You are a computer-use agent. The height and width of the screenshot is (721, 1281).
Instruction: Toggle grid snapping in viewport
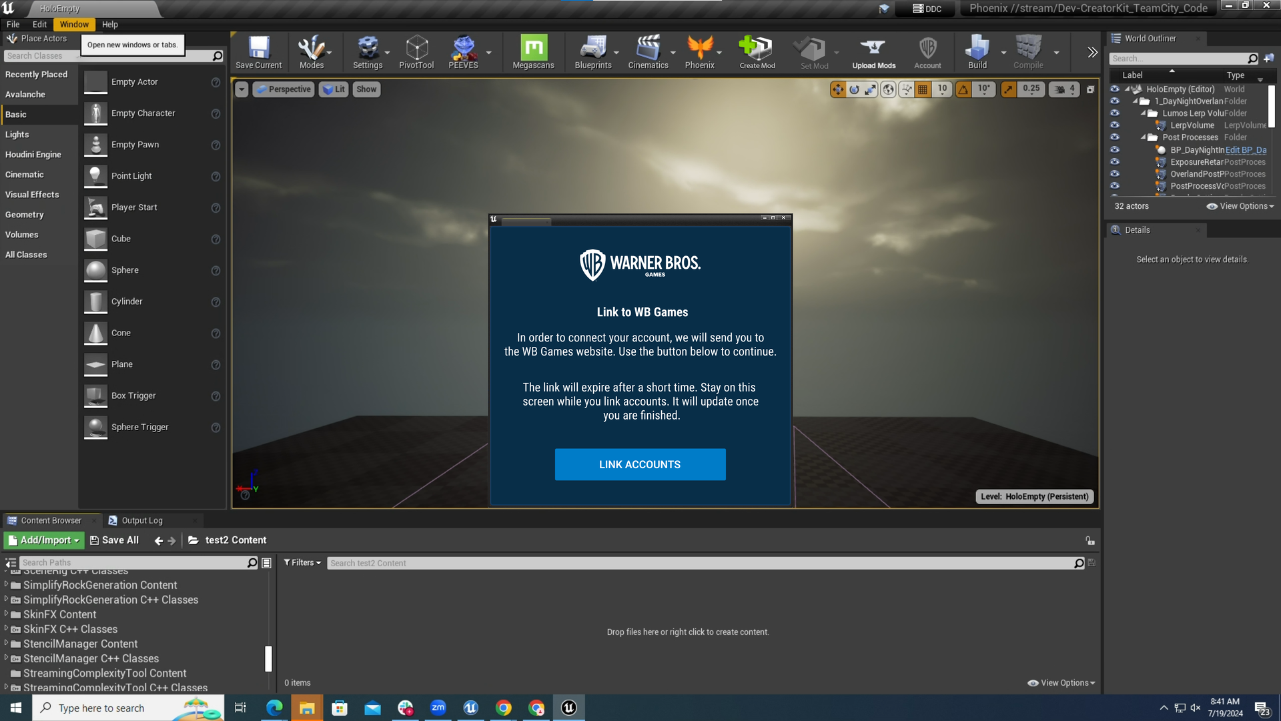(x=923, y=89)
